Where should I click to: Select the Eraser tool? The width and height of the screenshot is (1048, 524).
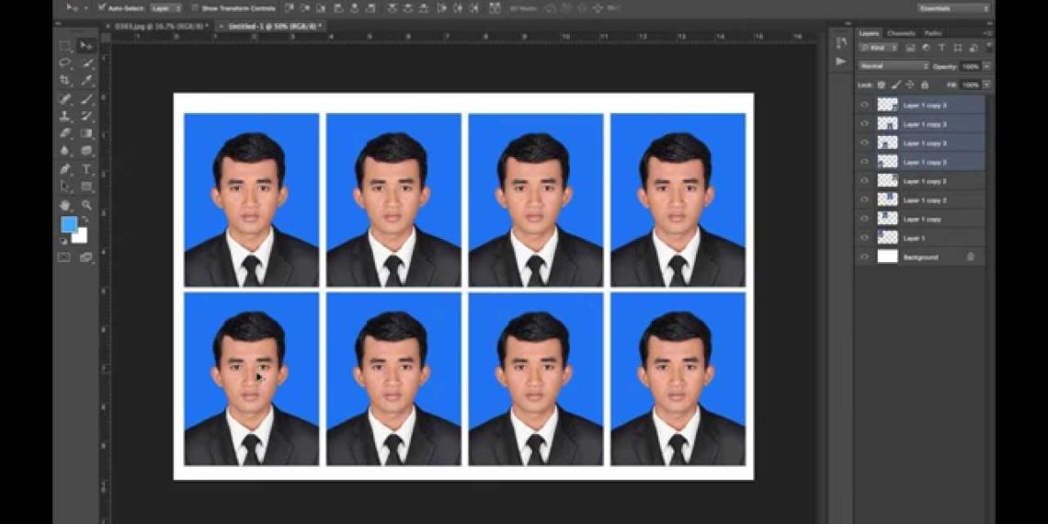click(x=65, y=133)
